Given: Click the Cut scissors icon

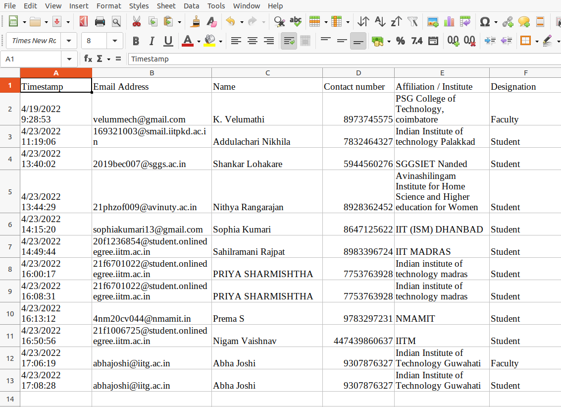Looking at the screenshot, I should pos(136,21).
